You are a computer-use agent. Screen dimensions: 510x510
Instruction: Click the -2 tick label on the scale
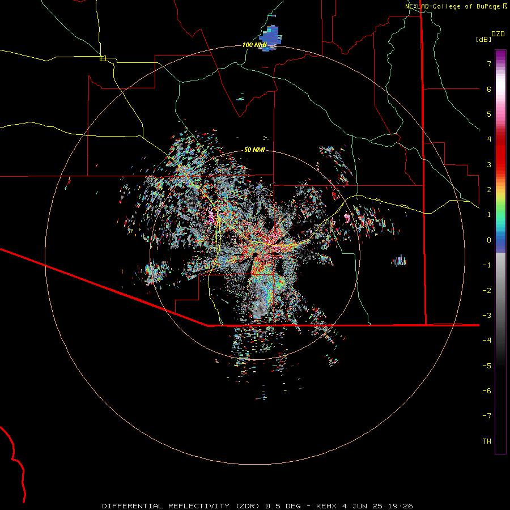pyautogui.click(x=487, y=291)
